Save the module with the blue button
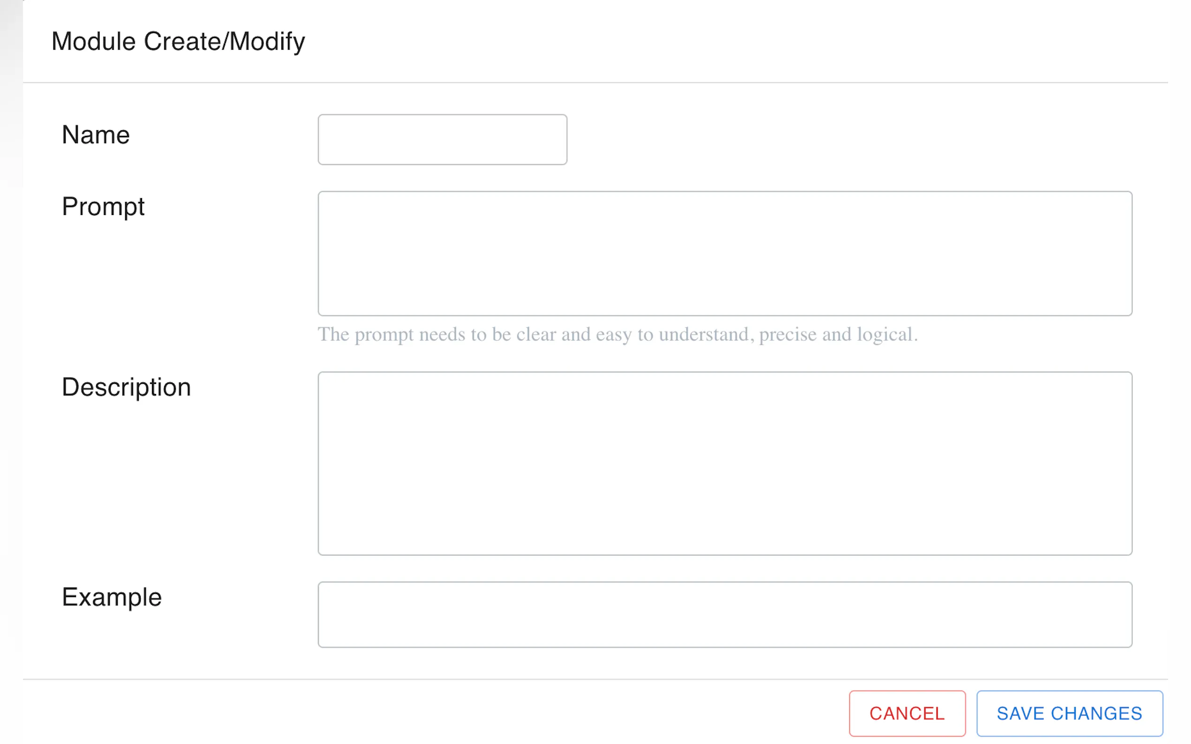 1070,713
